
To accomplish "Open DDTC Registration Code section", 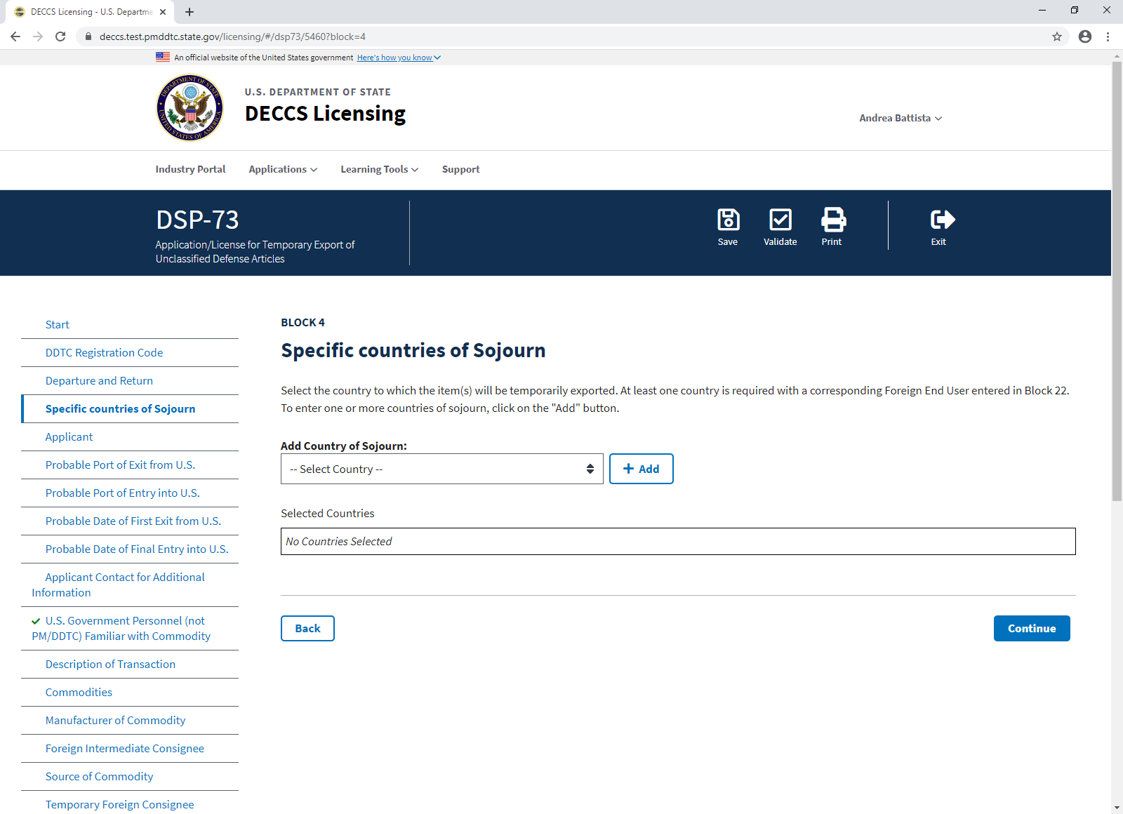I will (104, 353).
